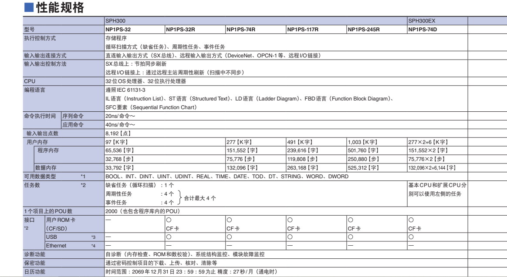Pick the NP1PS-245R model cell
Viewport: 507px width, 277px height.
[364, 30]
